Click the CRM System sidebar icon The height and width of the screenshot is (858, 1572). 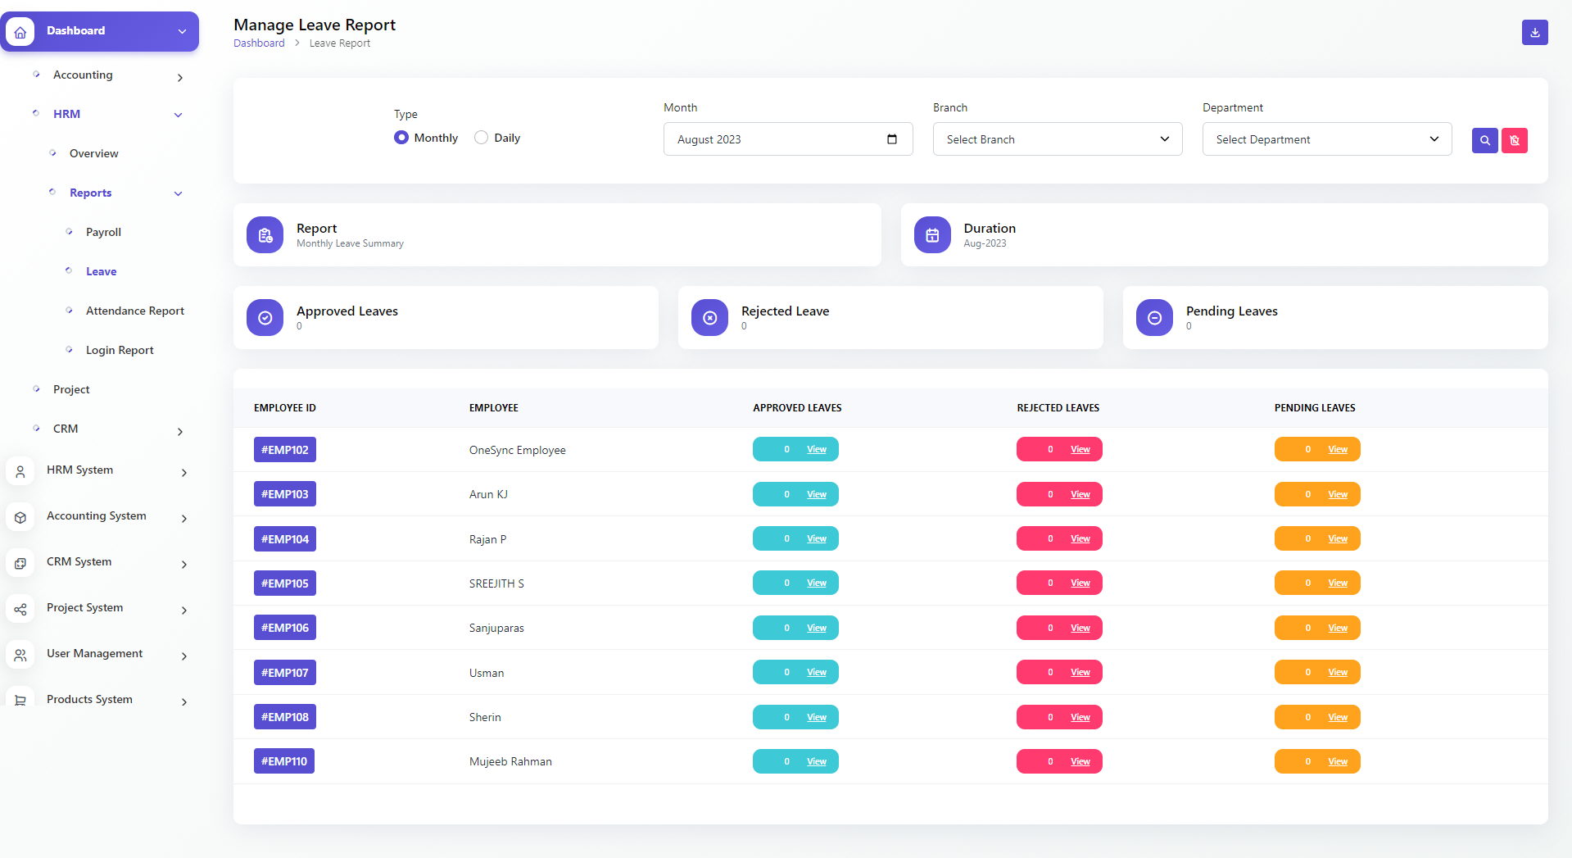(20, 563)
